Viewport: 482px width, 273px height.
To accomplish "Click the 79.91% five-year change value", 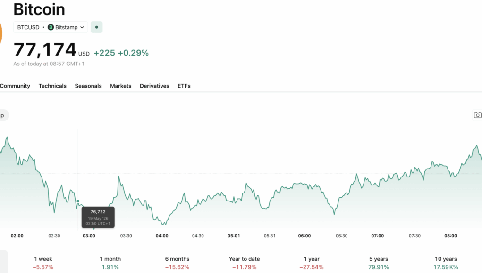I will pyautogui.click(x=379, y=267).
